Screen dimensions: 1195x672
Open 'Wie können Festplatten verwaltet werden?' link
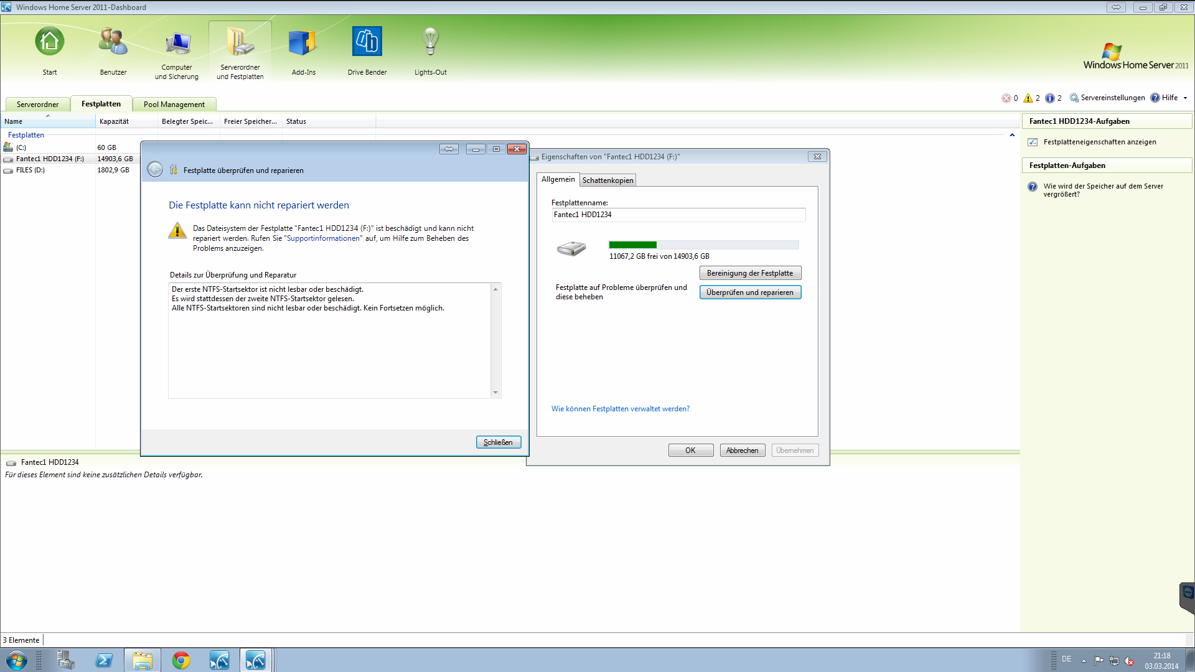621,409
